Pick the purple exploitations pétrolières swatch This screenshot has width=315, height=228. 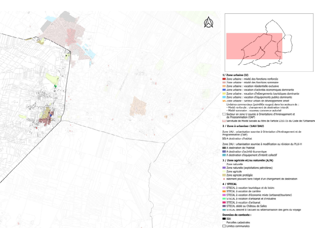(224, 168)
